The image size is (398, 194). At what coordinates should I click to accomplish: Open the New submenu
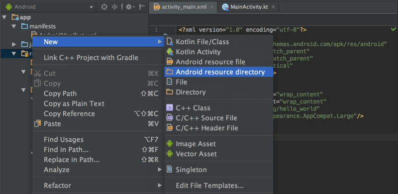click(x=99, y=42)
